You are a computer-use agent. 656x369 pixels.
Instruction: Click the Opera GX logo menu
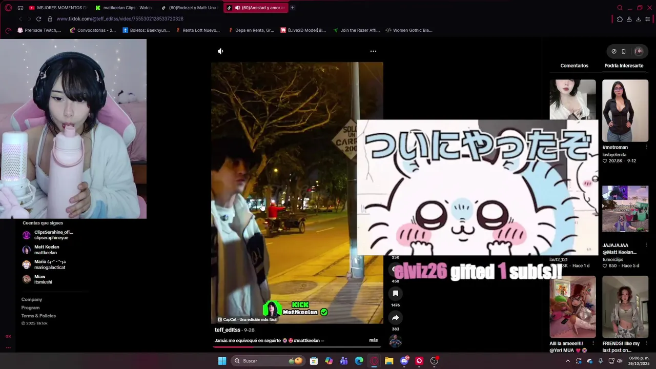click(8, 8)
